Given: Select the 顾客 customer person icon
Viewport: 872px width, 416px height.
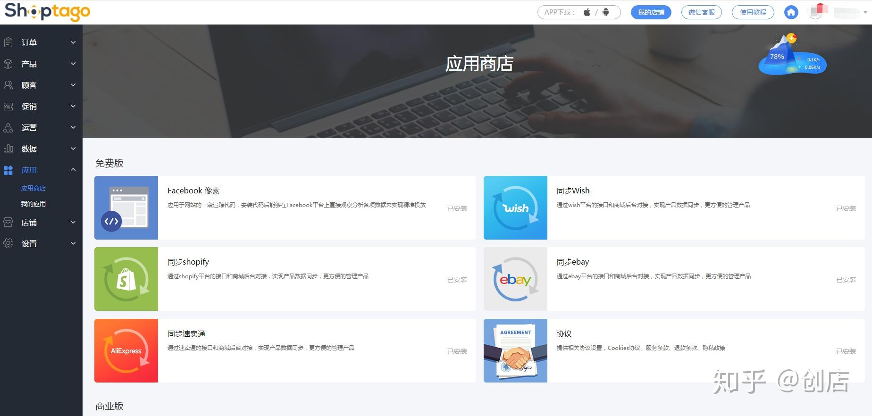Looking at the screenshot, I should [x=8, y=85].
